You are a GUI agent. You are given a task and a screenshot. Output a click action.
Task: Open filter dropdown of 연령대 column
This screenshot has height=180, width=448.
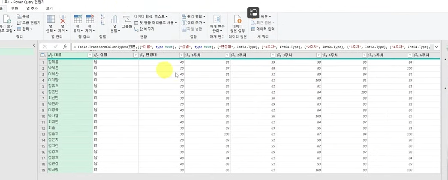(181, 55)
